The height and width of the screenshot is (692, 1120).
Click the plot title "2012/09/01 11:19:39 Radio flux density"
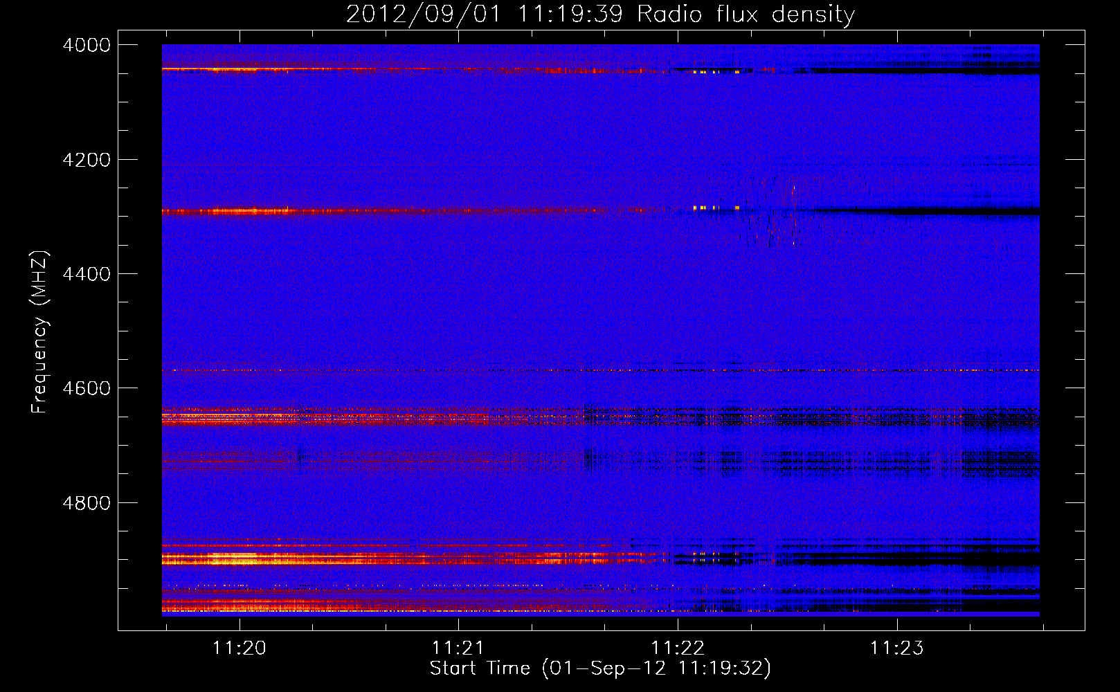[x=600, y=14]
